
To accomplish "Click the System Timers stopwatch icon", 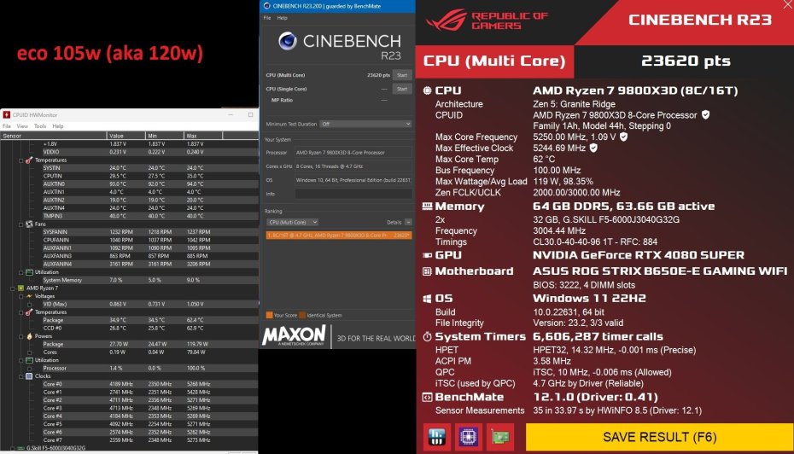I will [x=427, y=336].
